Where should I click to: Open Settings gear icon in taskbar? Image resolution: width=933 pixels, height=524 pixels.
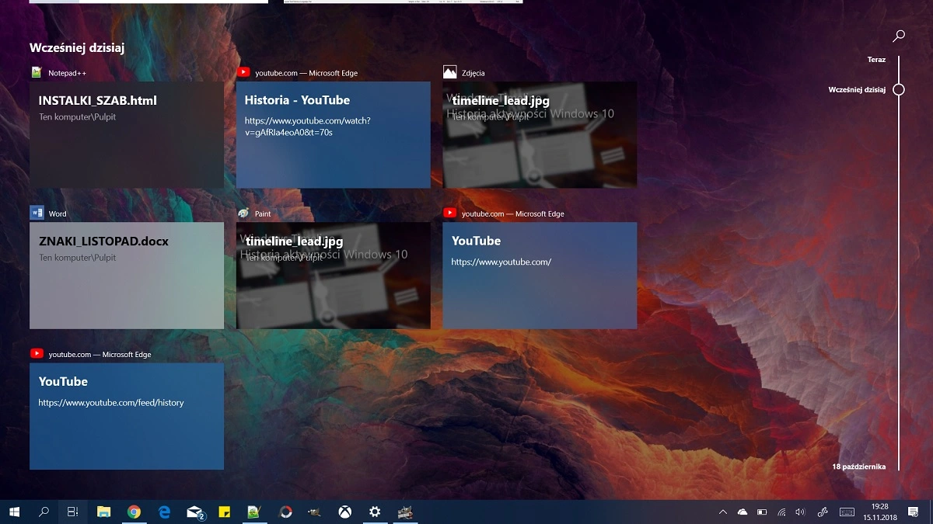coord(375,512)
